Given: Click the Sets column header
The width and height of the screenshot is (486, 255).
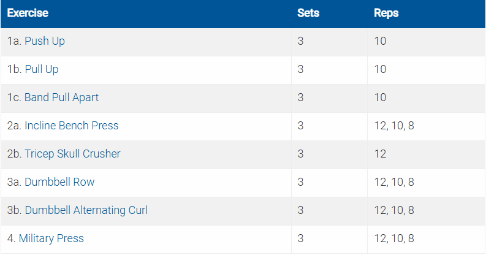Looking at the screenshot, I should tap(308, 13).
